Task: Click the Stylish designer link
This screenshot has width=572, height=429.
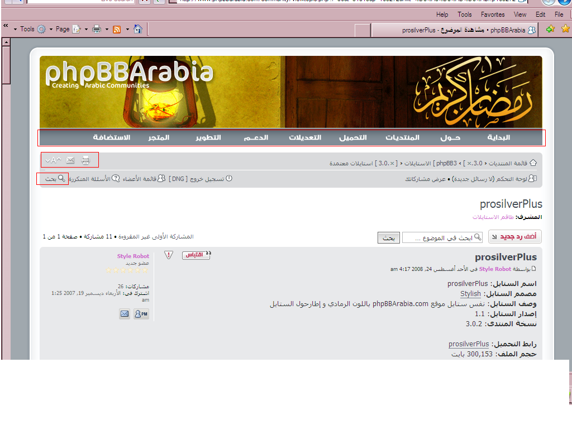Action: coord(470,294)
